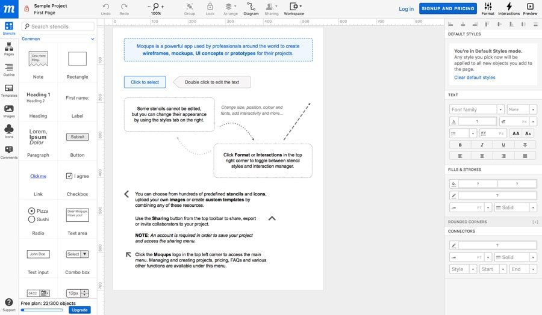Click the Lock toolbar icon

tap(210, 9)
